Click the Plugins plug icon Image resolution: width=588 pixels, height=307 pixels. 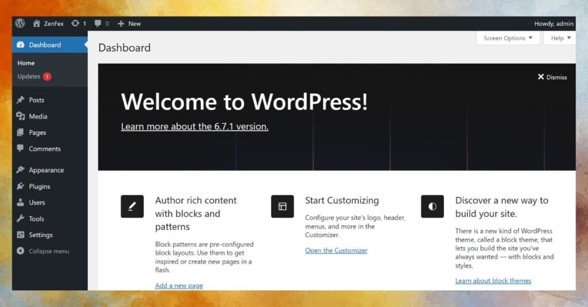tap(20, 186)
